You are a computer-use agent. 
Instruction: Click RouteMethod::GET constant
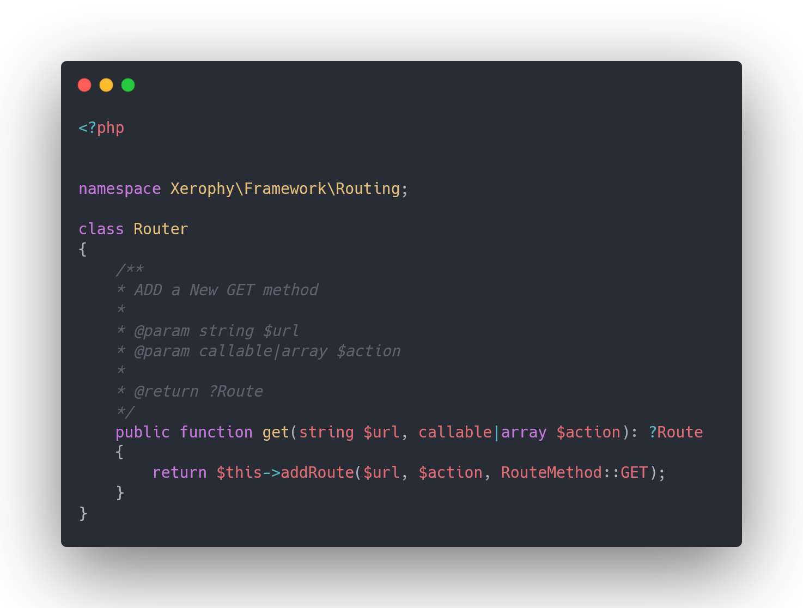574,473
